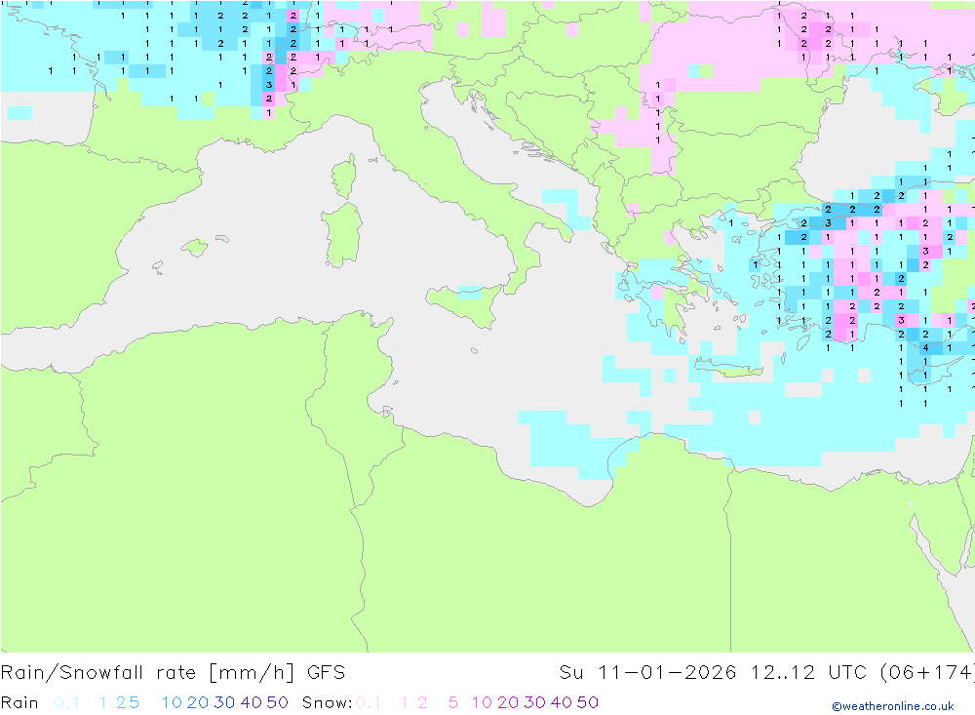Select the Snow legend value 20
This screenshot has width=975, height=715.
pos(508,702)
